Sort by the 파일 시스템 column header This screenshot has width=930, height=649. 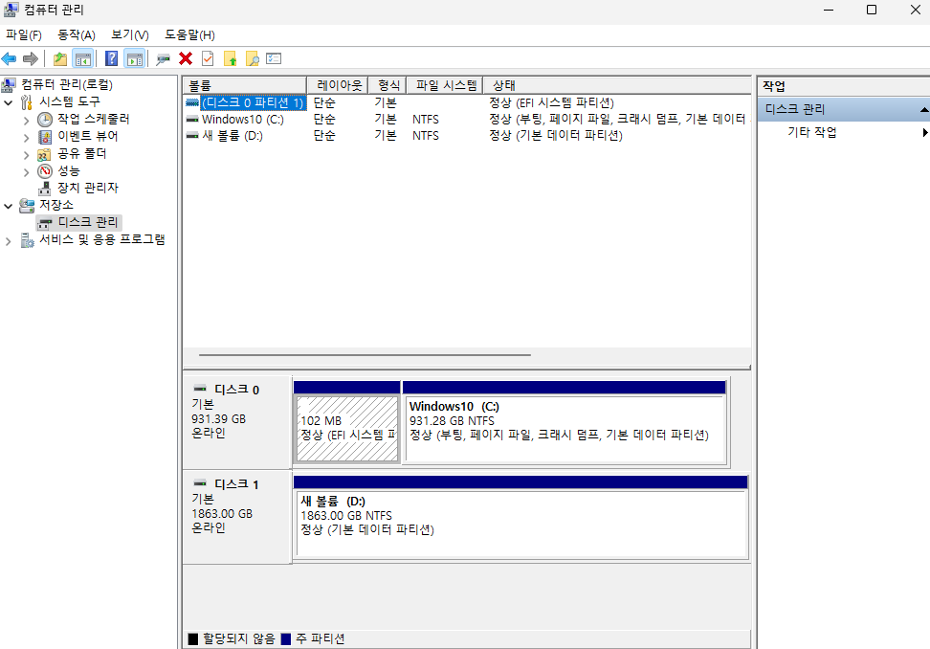[x=445, y=85]
